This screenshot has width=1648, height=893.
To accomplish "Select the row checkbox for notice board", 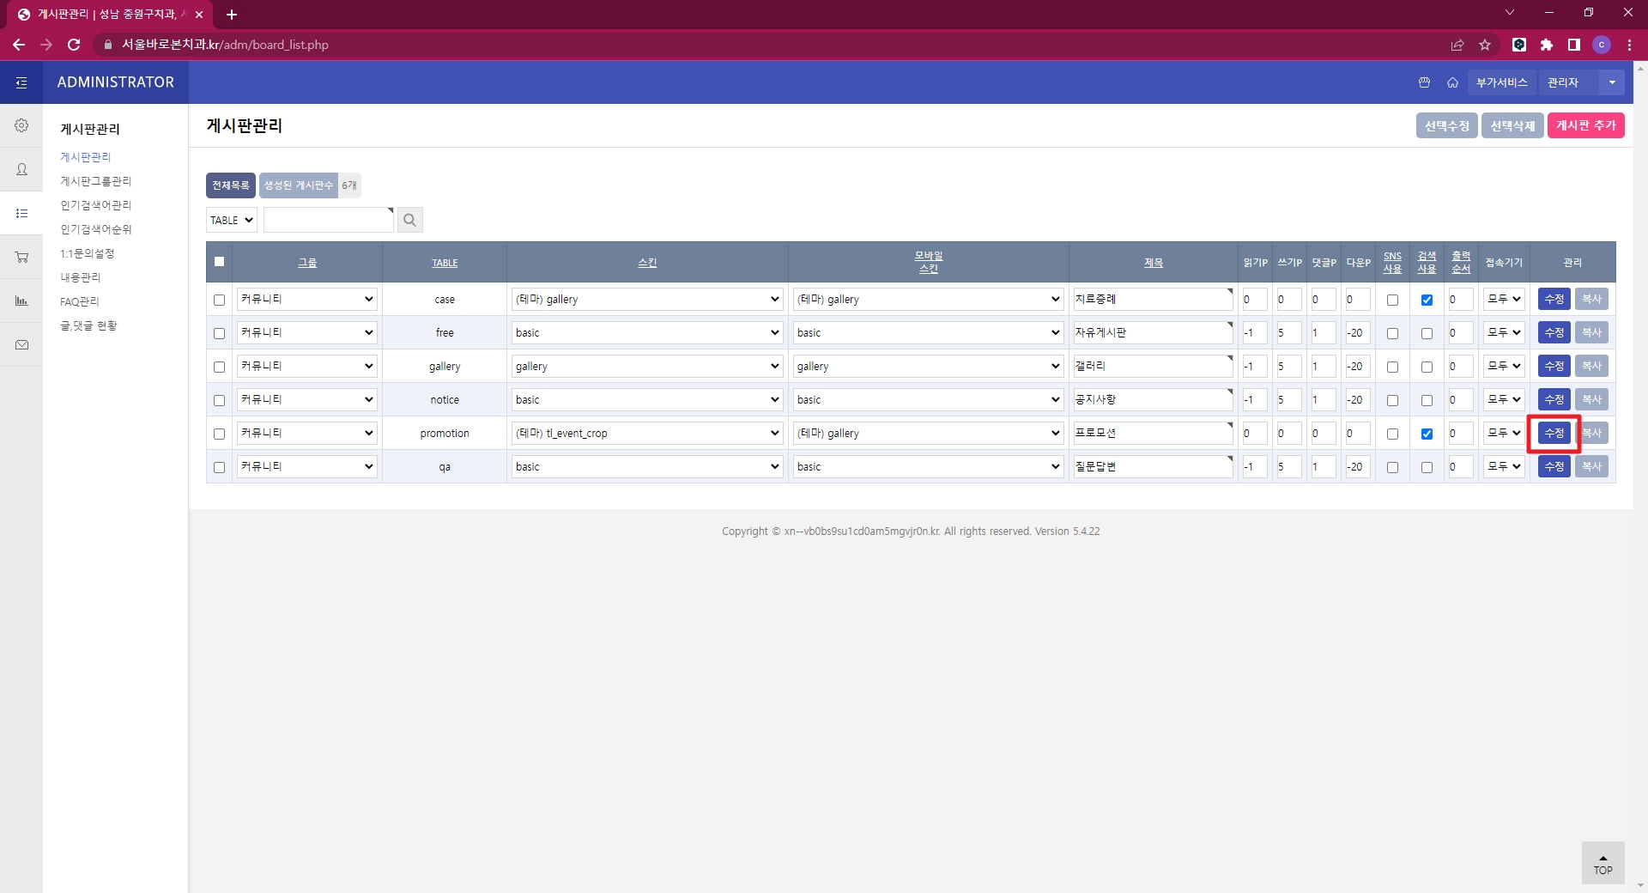I will (219, 400).
